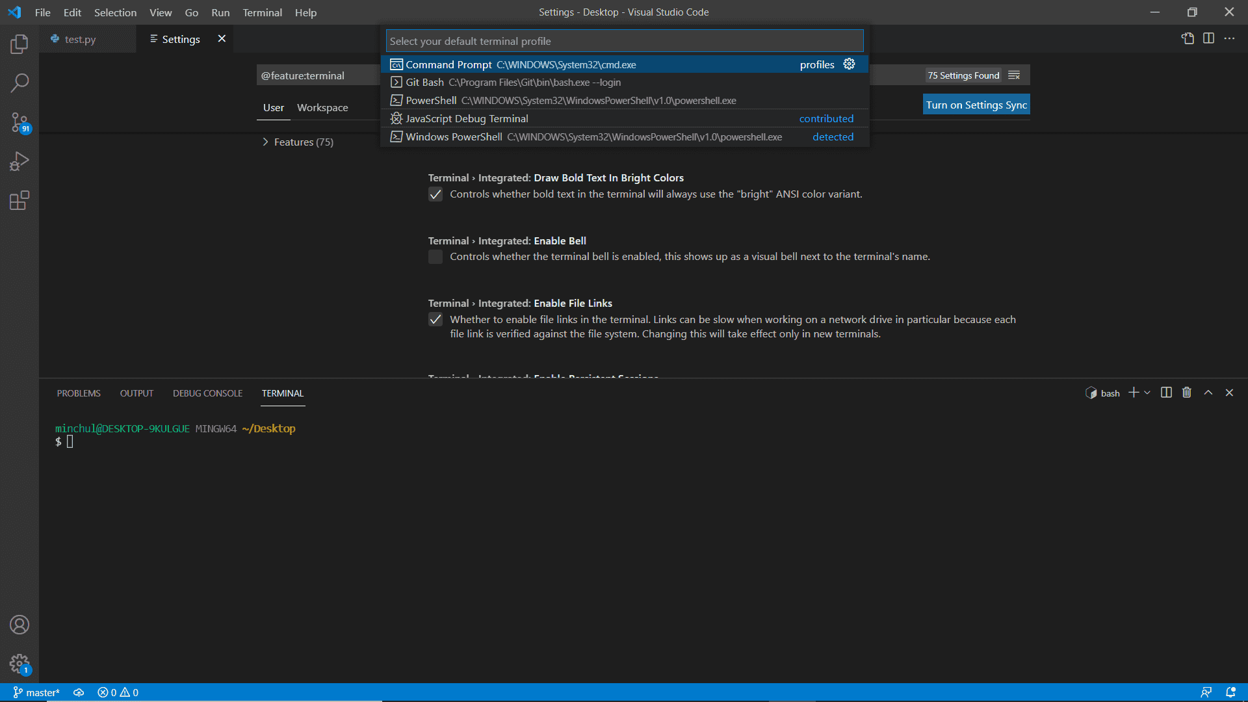Expand the Features (75) tree node
The image size is (1248, 702).
click(x=265, y=142)
